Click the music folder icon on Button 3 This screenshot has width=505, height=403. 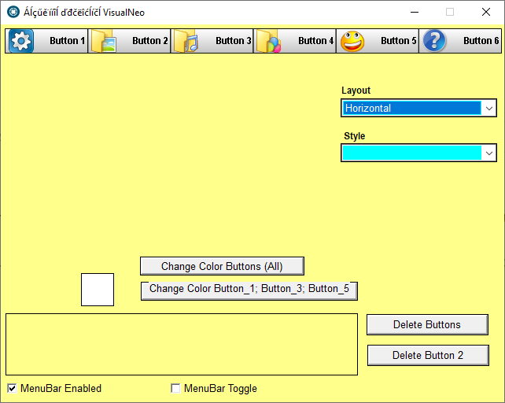186,41
